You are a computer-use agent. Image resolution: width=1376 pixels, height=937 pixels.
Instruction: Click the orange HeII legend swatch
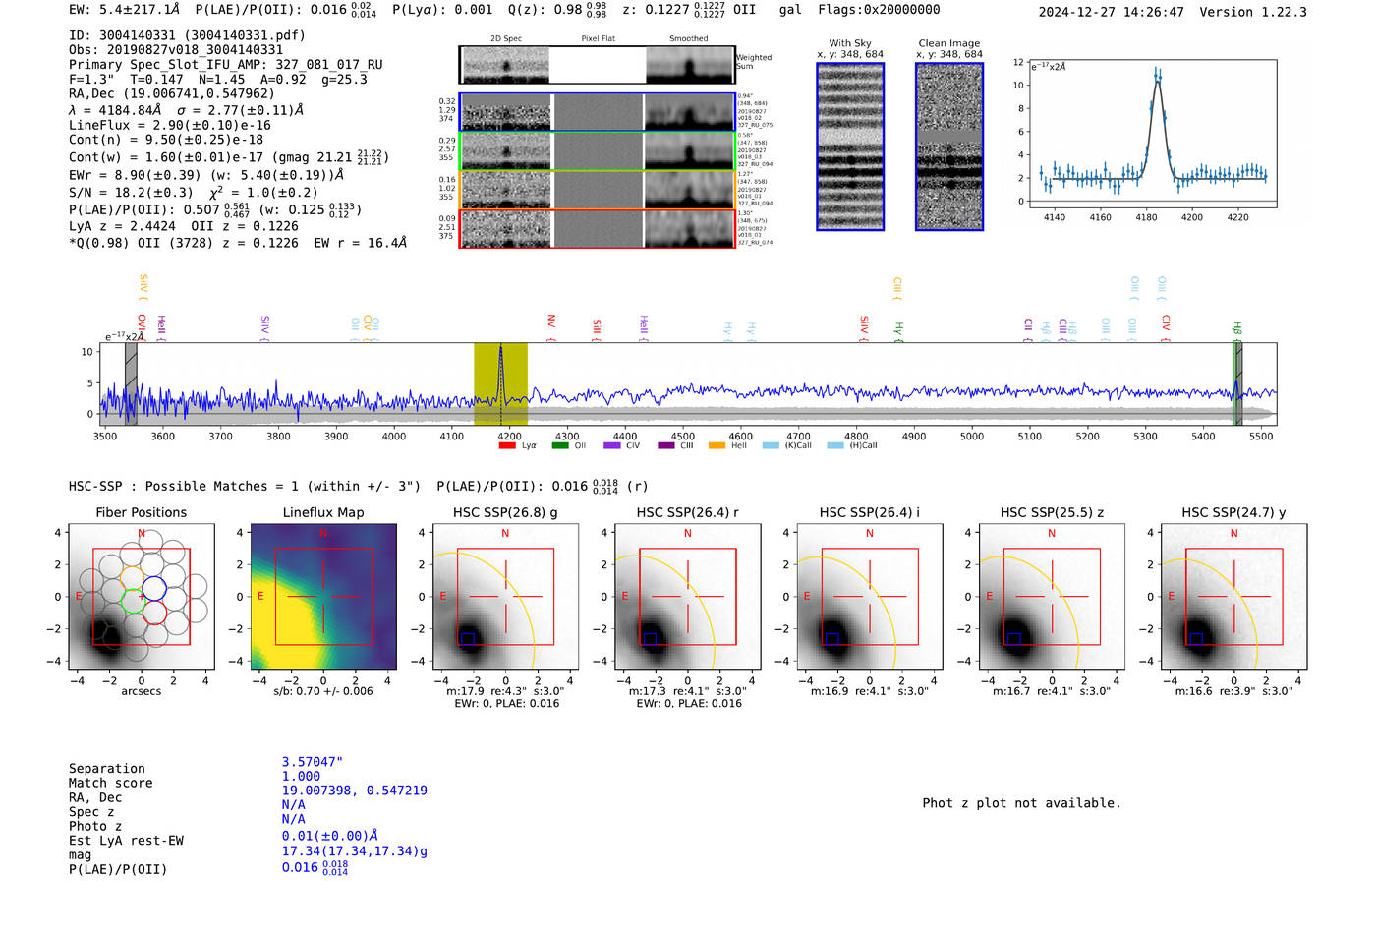[x=717, y=446]
